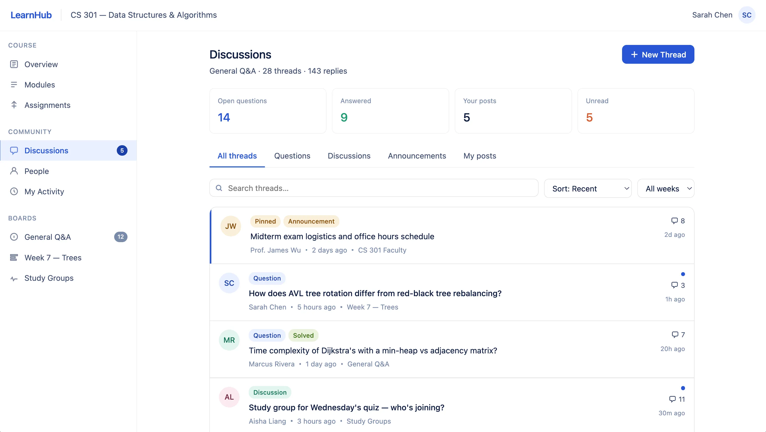Click the Discussion tag on Study group thread
The width and height of the screenshot is (766, 432).
[270, 392]
